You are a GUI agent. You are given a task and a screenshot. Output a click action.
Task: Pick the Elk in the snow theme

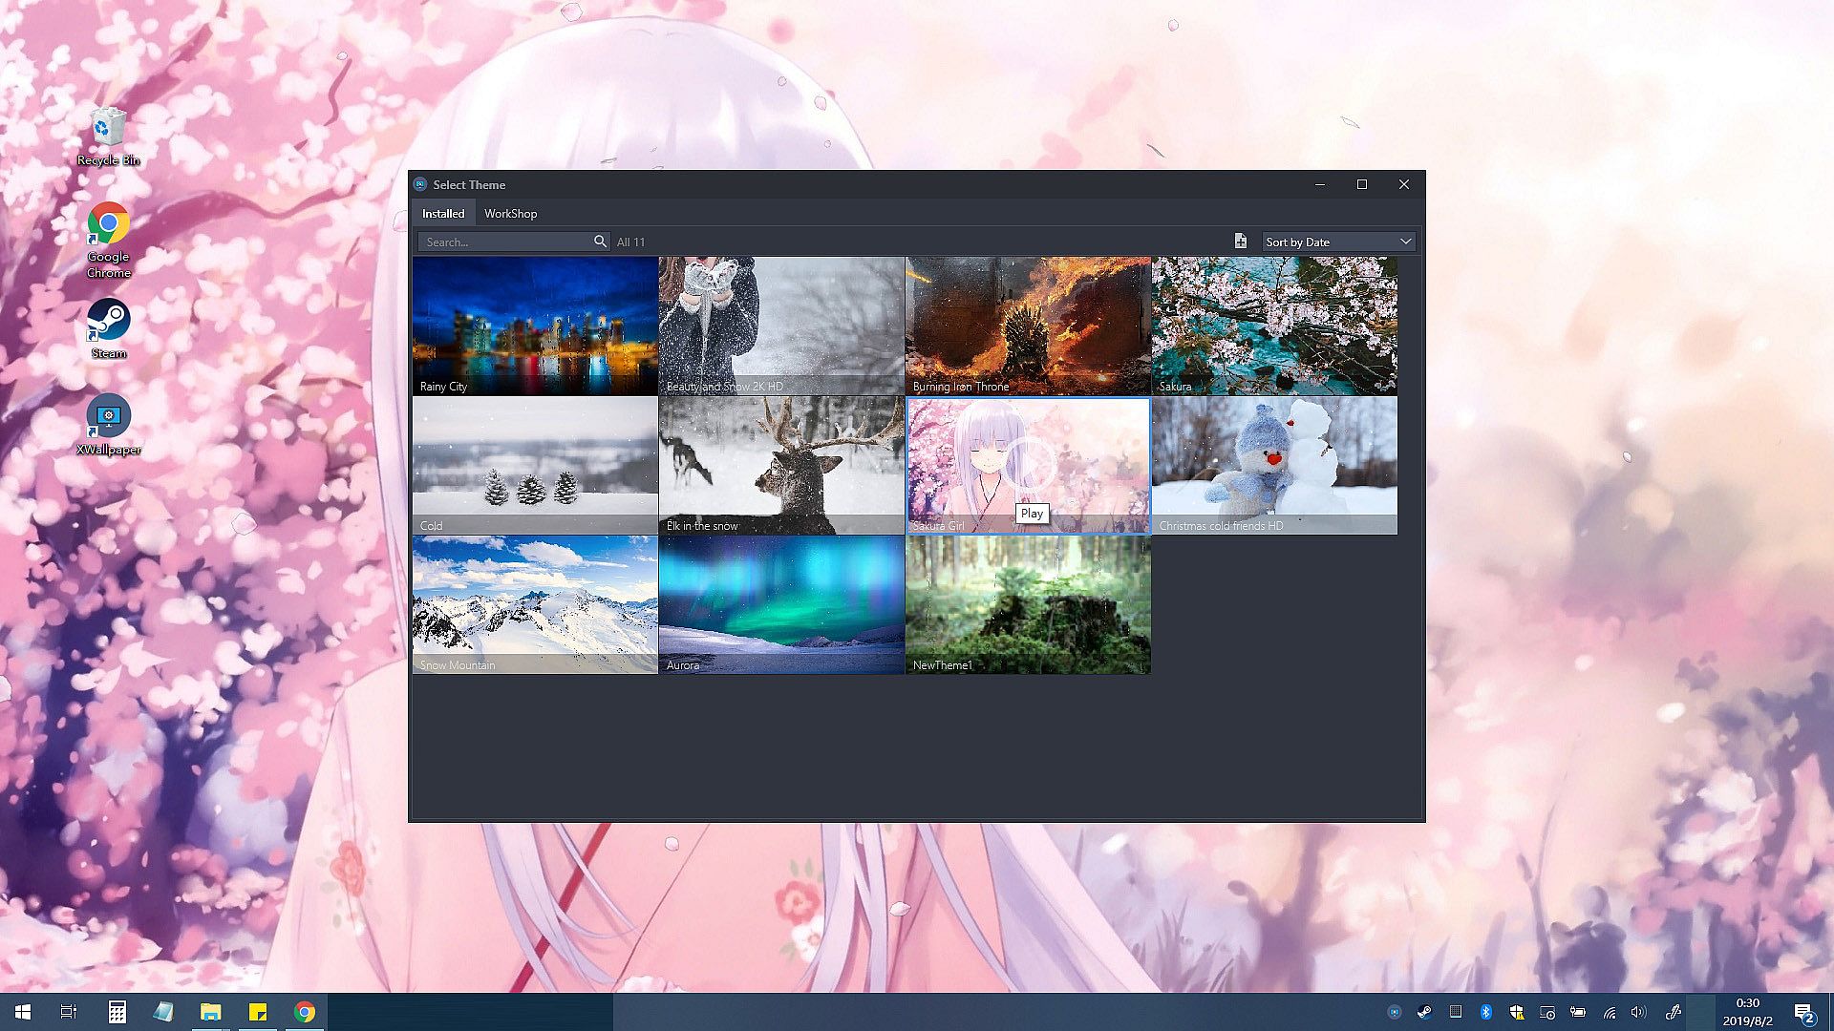pos(781,465)
